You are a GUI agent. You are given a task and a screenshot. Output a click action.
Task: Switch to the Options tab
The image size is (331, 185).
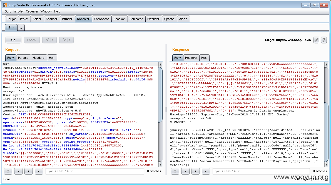[169, 19]
